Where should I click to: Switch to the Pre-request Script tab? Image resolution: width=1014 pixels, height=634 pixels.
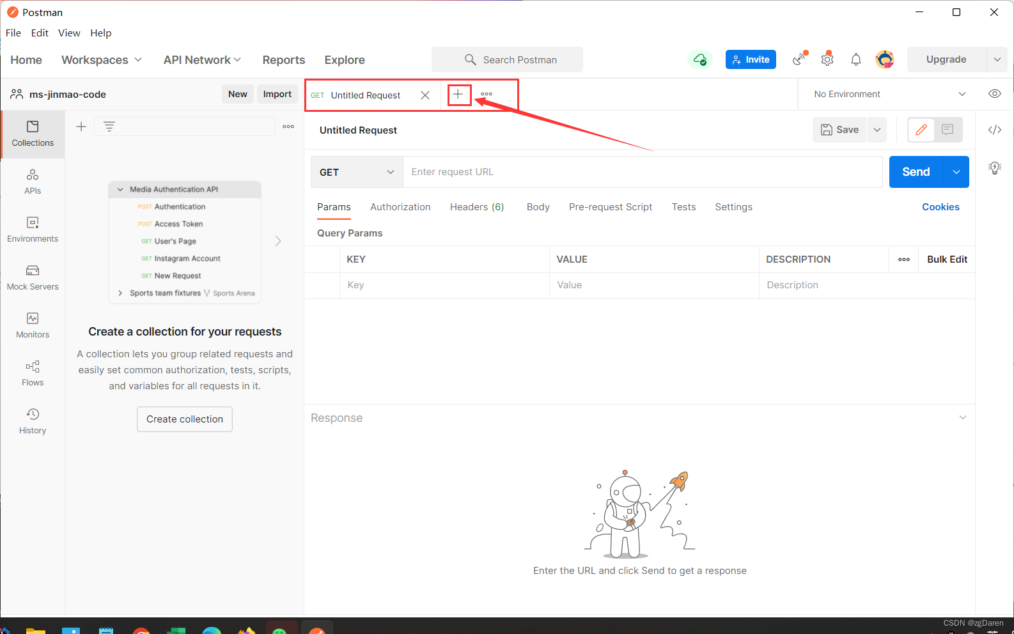tap(611, 207)
